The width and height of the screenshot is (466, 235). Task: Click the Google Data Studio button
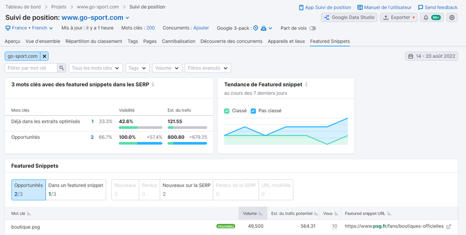[x=349, y=17]
